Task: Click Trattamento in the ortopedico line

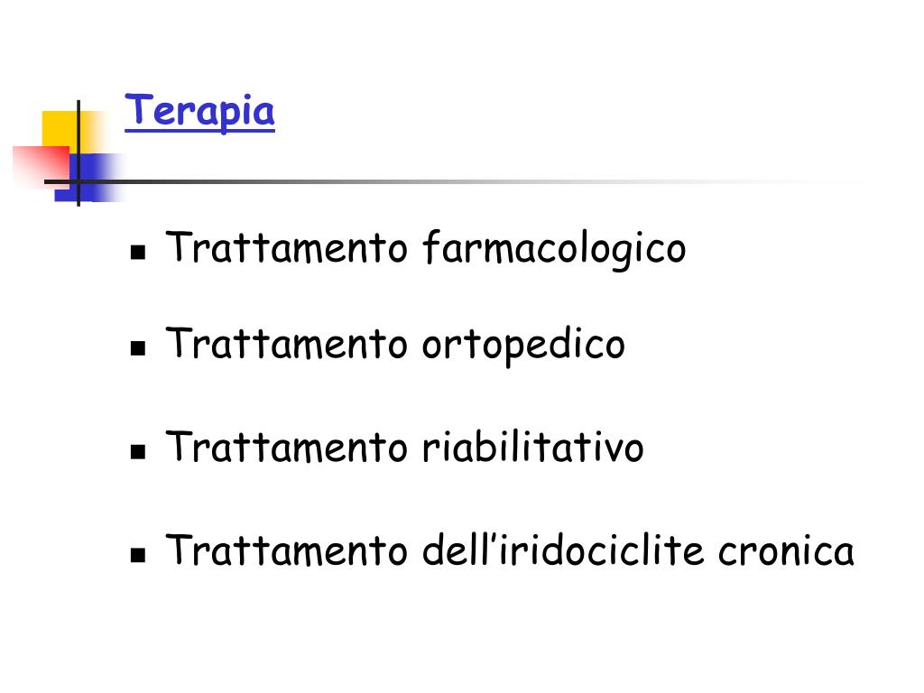Action: [x=286, y=344]
